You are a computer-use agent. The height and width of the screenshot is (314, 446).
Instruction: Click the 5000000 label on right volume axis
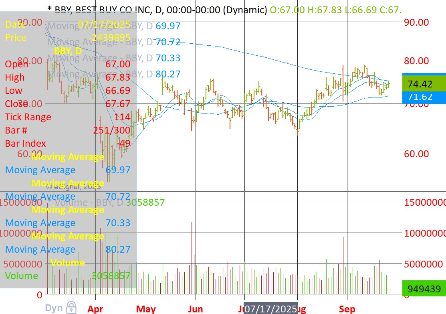point(424,264)
